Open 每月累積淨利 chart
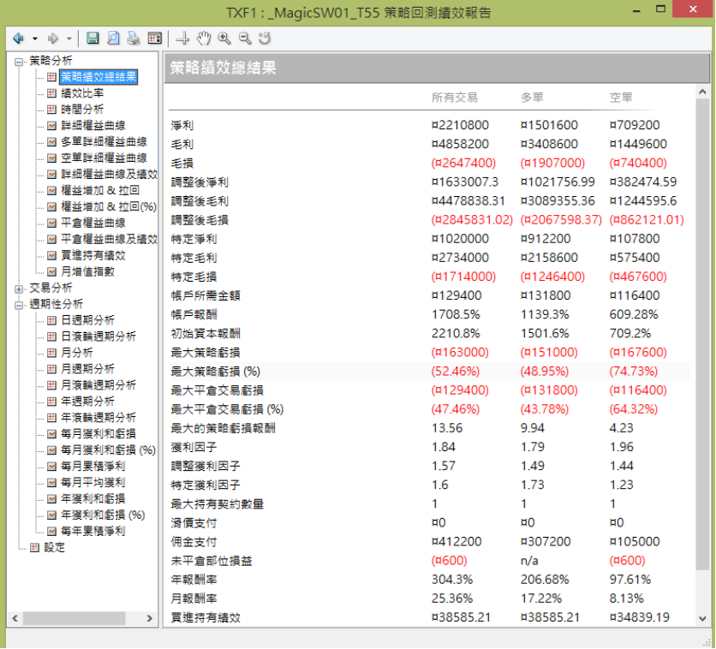This screenshot has height=649, width=716. coord(93,466)
